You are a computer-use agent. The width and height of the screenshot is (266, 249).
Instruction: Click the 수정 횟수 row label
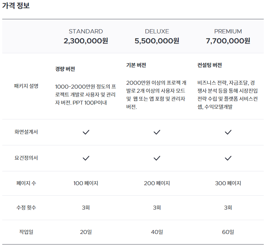(26, 208)
